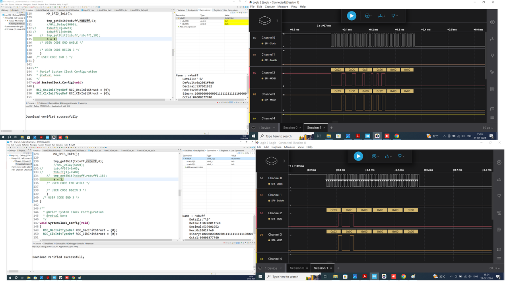Open View menu in bottom Logic window
The image size is (509, 287).
tap(301, 147)
